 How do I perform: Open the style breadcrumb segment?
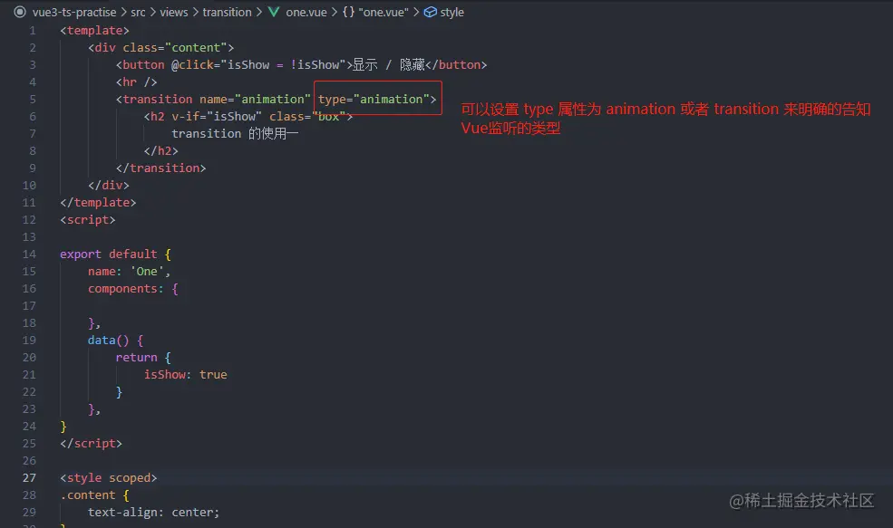point(451,12)
